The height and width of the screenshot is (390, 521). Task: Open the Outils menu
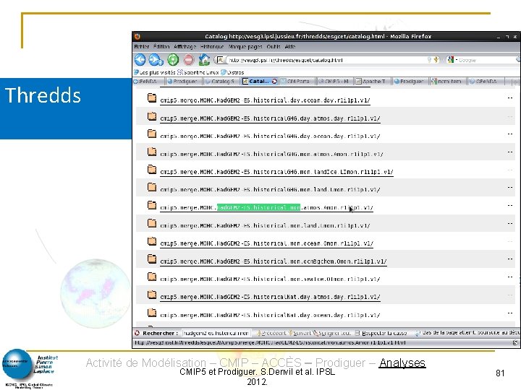point(274,47)
